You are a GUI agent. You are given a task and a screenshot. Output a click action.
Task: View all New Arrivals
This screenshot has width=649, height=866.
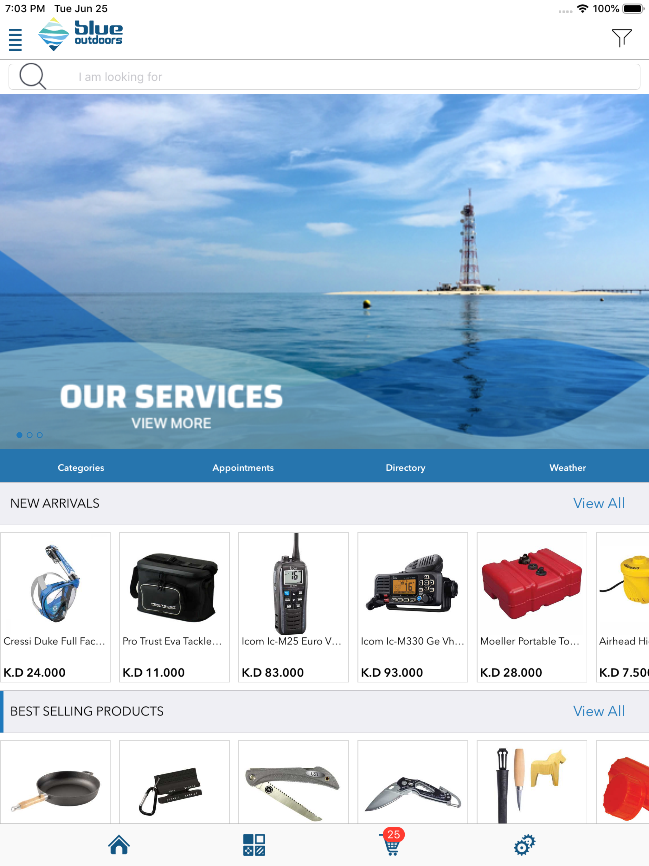pyautogui.click(x=599, y=503)
